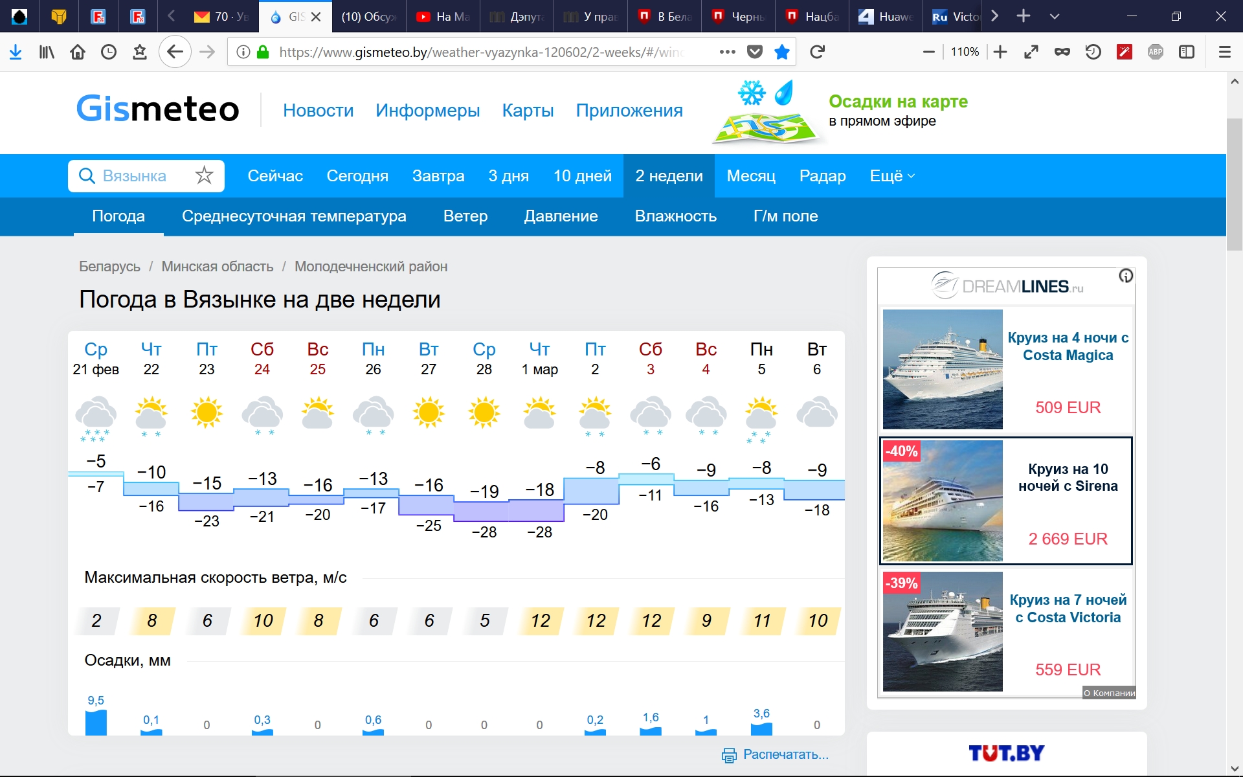The image size is (1243, 777).
Task: Open the print icon next to Распечатать
Action: [729, 755]
